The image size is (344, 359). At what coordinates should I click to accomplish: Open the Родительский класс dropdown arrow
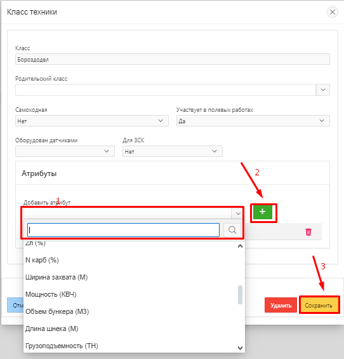click(x=322, y=90)
